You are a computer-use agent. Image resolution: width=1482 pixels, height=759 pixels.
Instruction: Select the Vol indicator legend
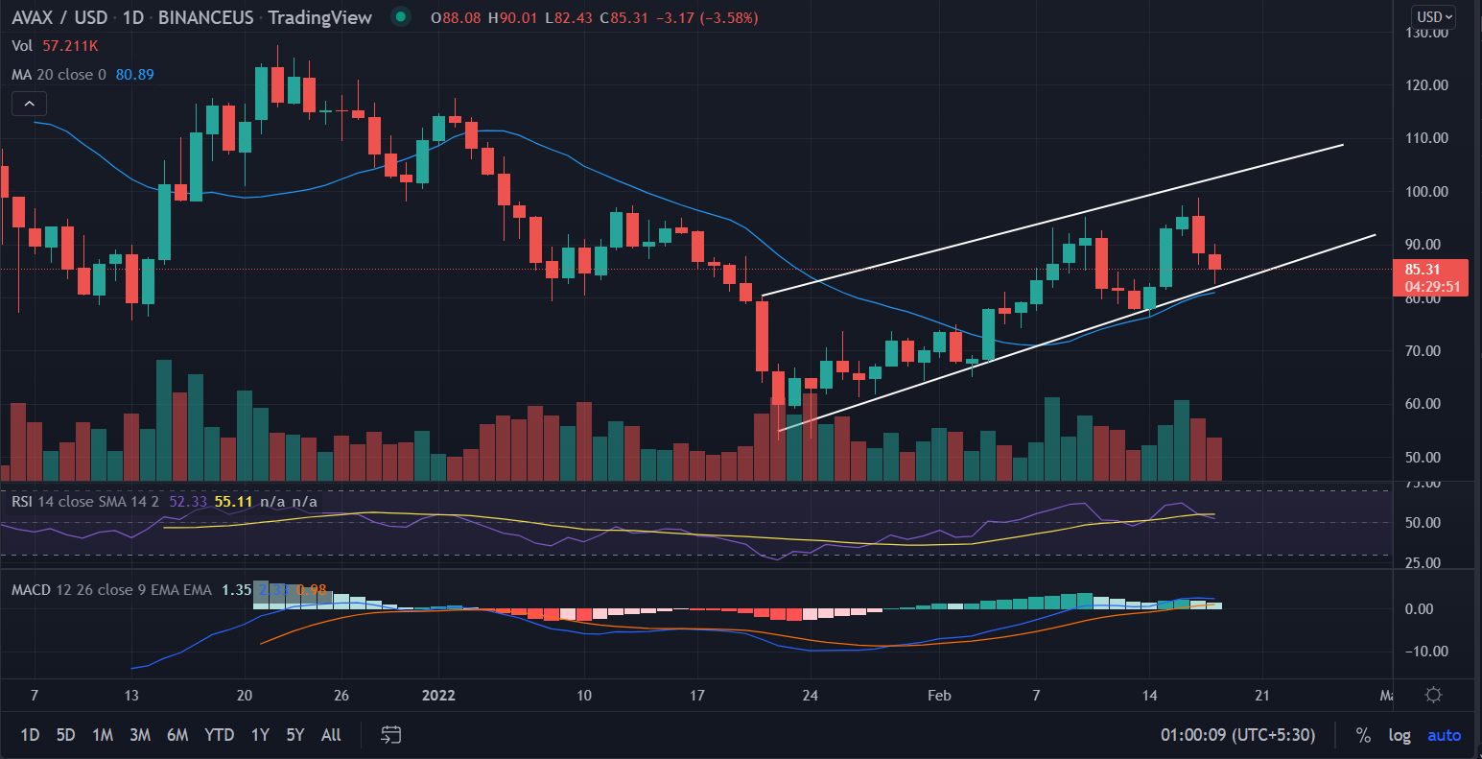click(21, 45)
